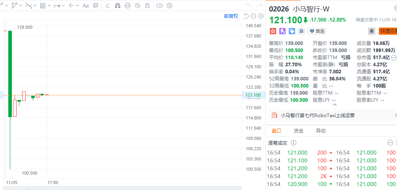Select the date and price range tool
Image resolution: width=397 pixels, height=190 pixels.
[x=57, y=5]
